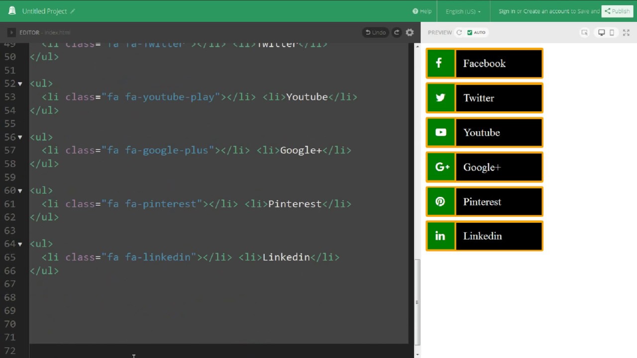Screen dimensions: 637x358
Task: Click the Youtube label in preview
Action: pyautogui.click(x=481, y=132)
